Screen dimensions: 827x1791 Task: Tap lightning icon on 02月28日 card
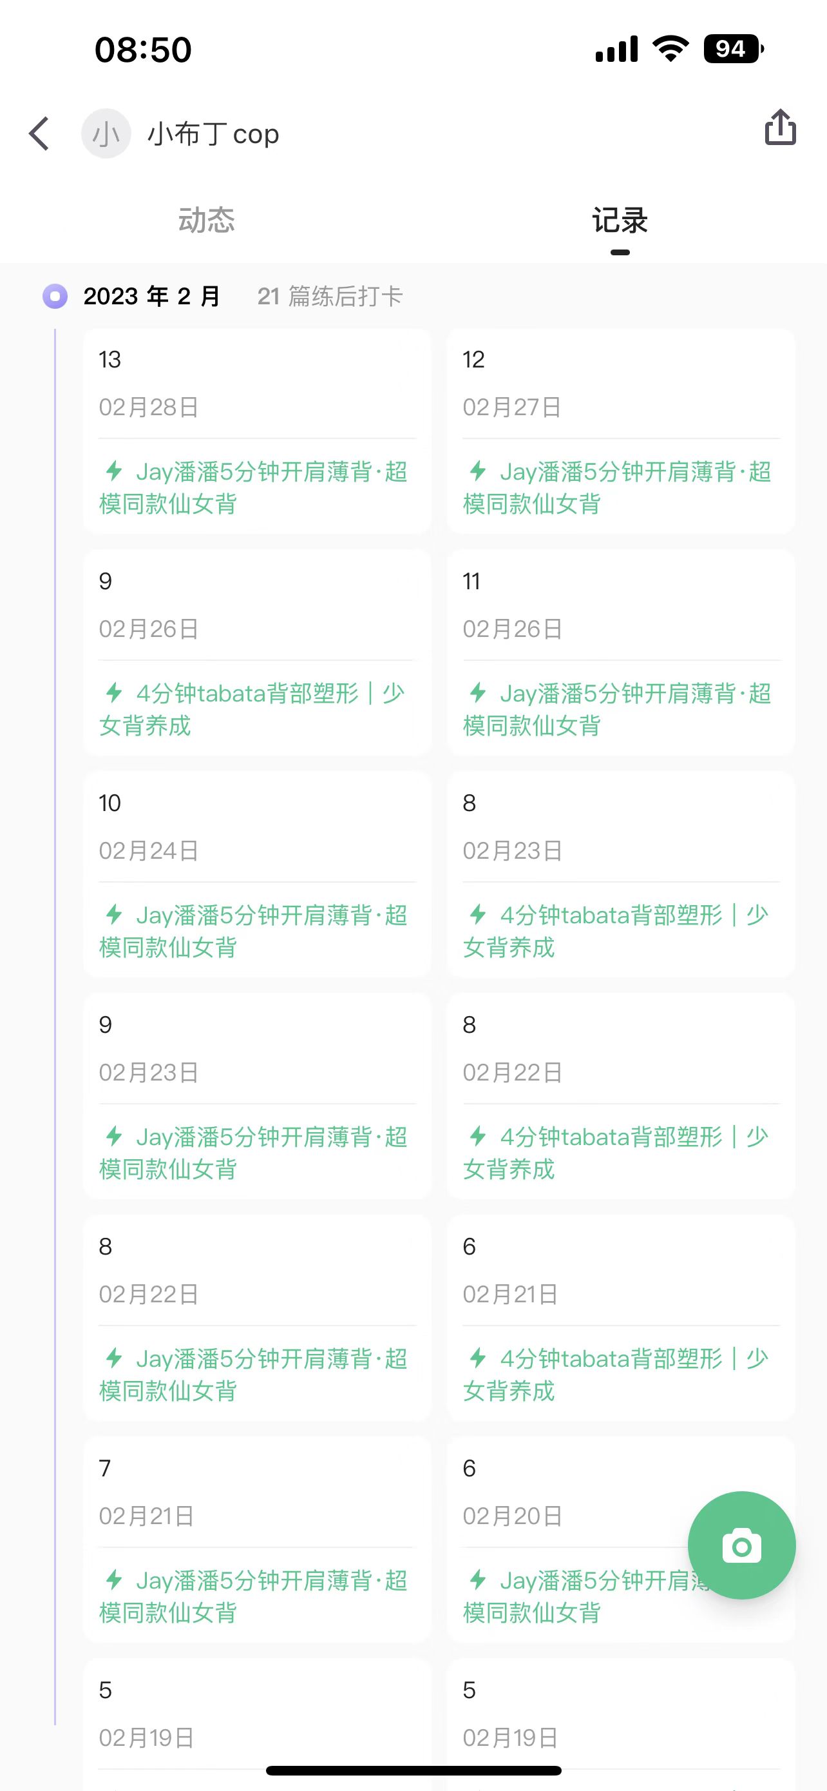[x=114, y=471]
